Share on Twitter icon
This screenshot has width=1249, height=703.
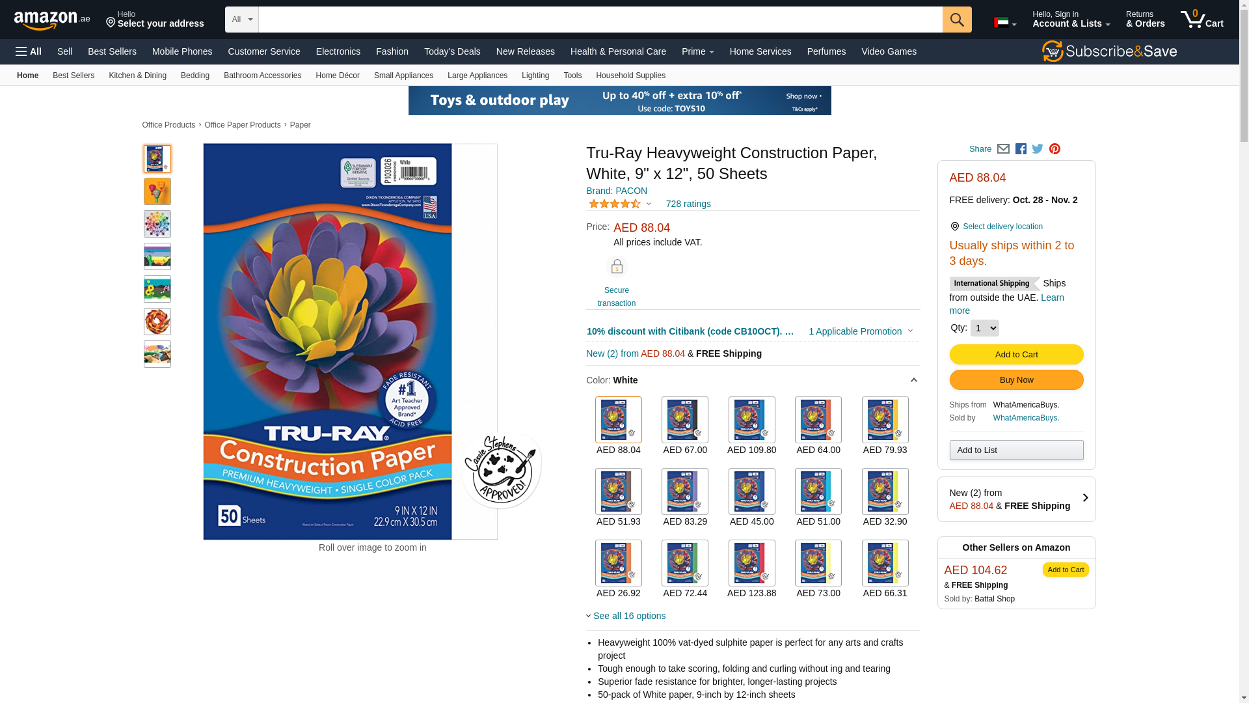tap(1038, 149)
